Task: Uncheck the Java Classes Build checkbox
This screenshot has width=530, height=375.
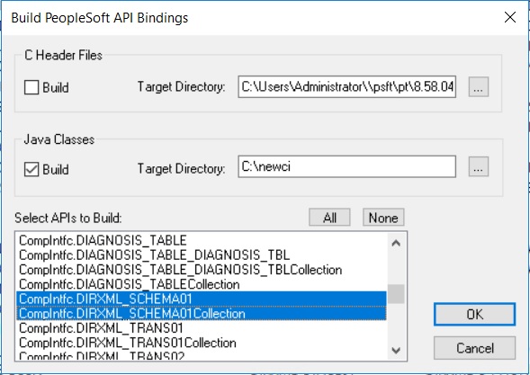Action: tap(31, 169)
